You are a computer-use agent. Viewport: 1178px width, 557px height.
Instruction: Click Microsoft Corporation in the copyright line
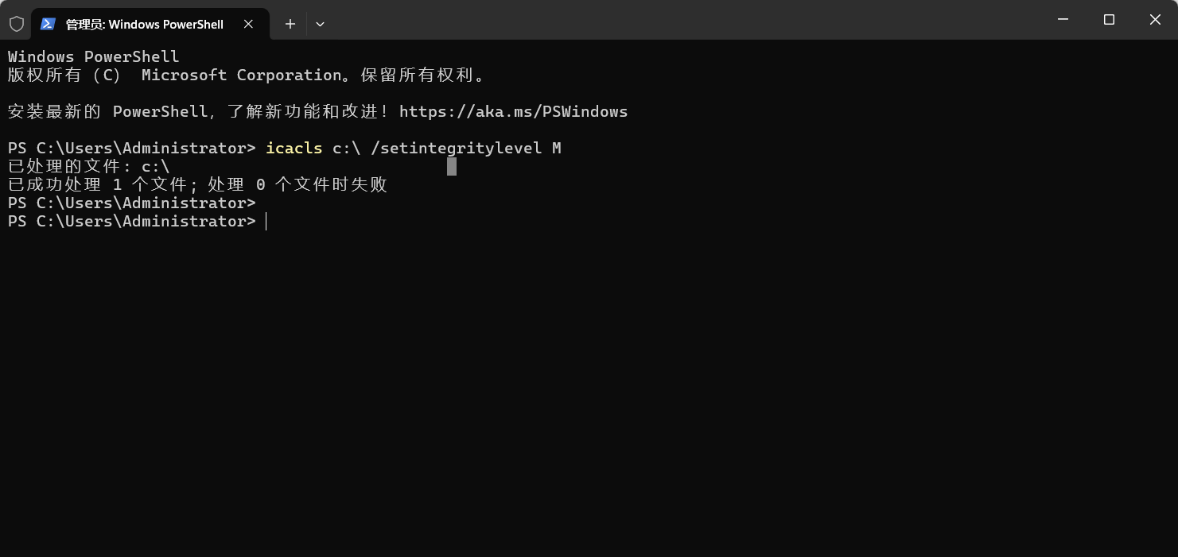pos(242,75)
